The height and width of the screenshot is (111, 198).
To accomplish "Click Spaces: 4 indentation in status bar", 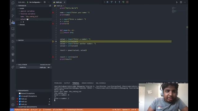I will click(126, 110).
